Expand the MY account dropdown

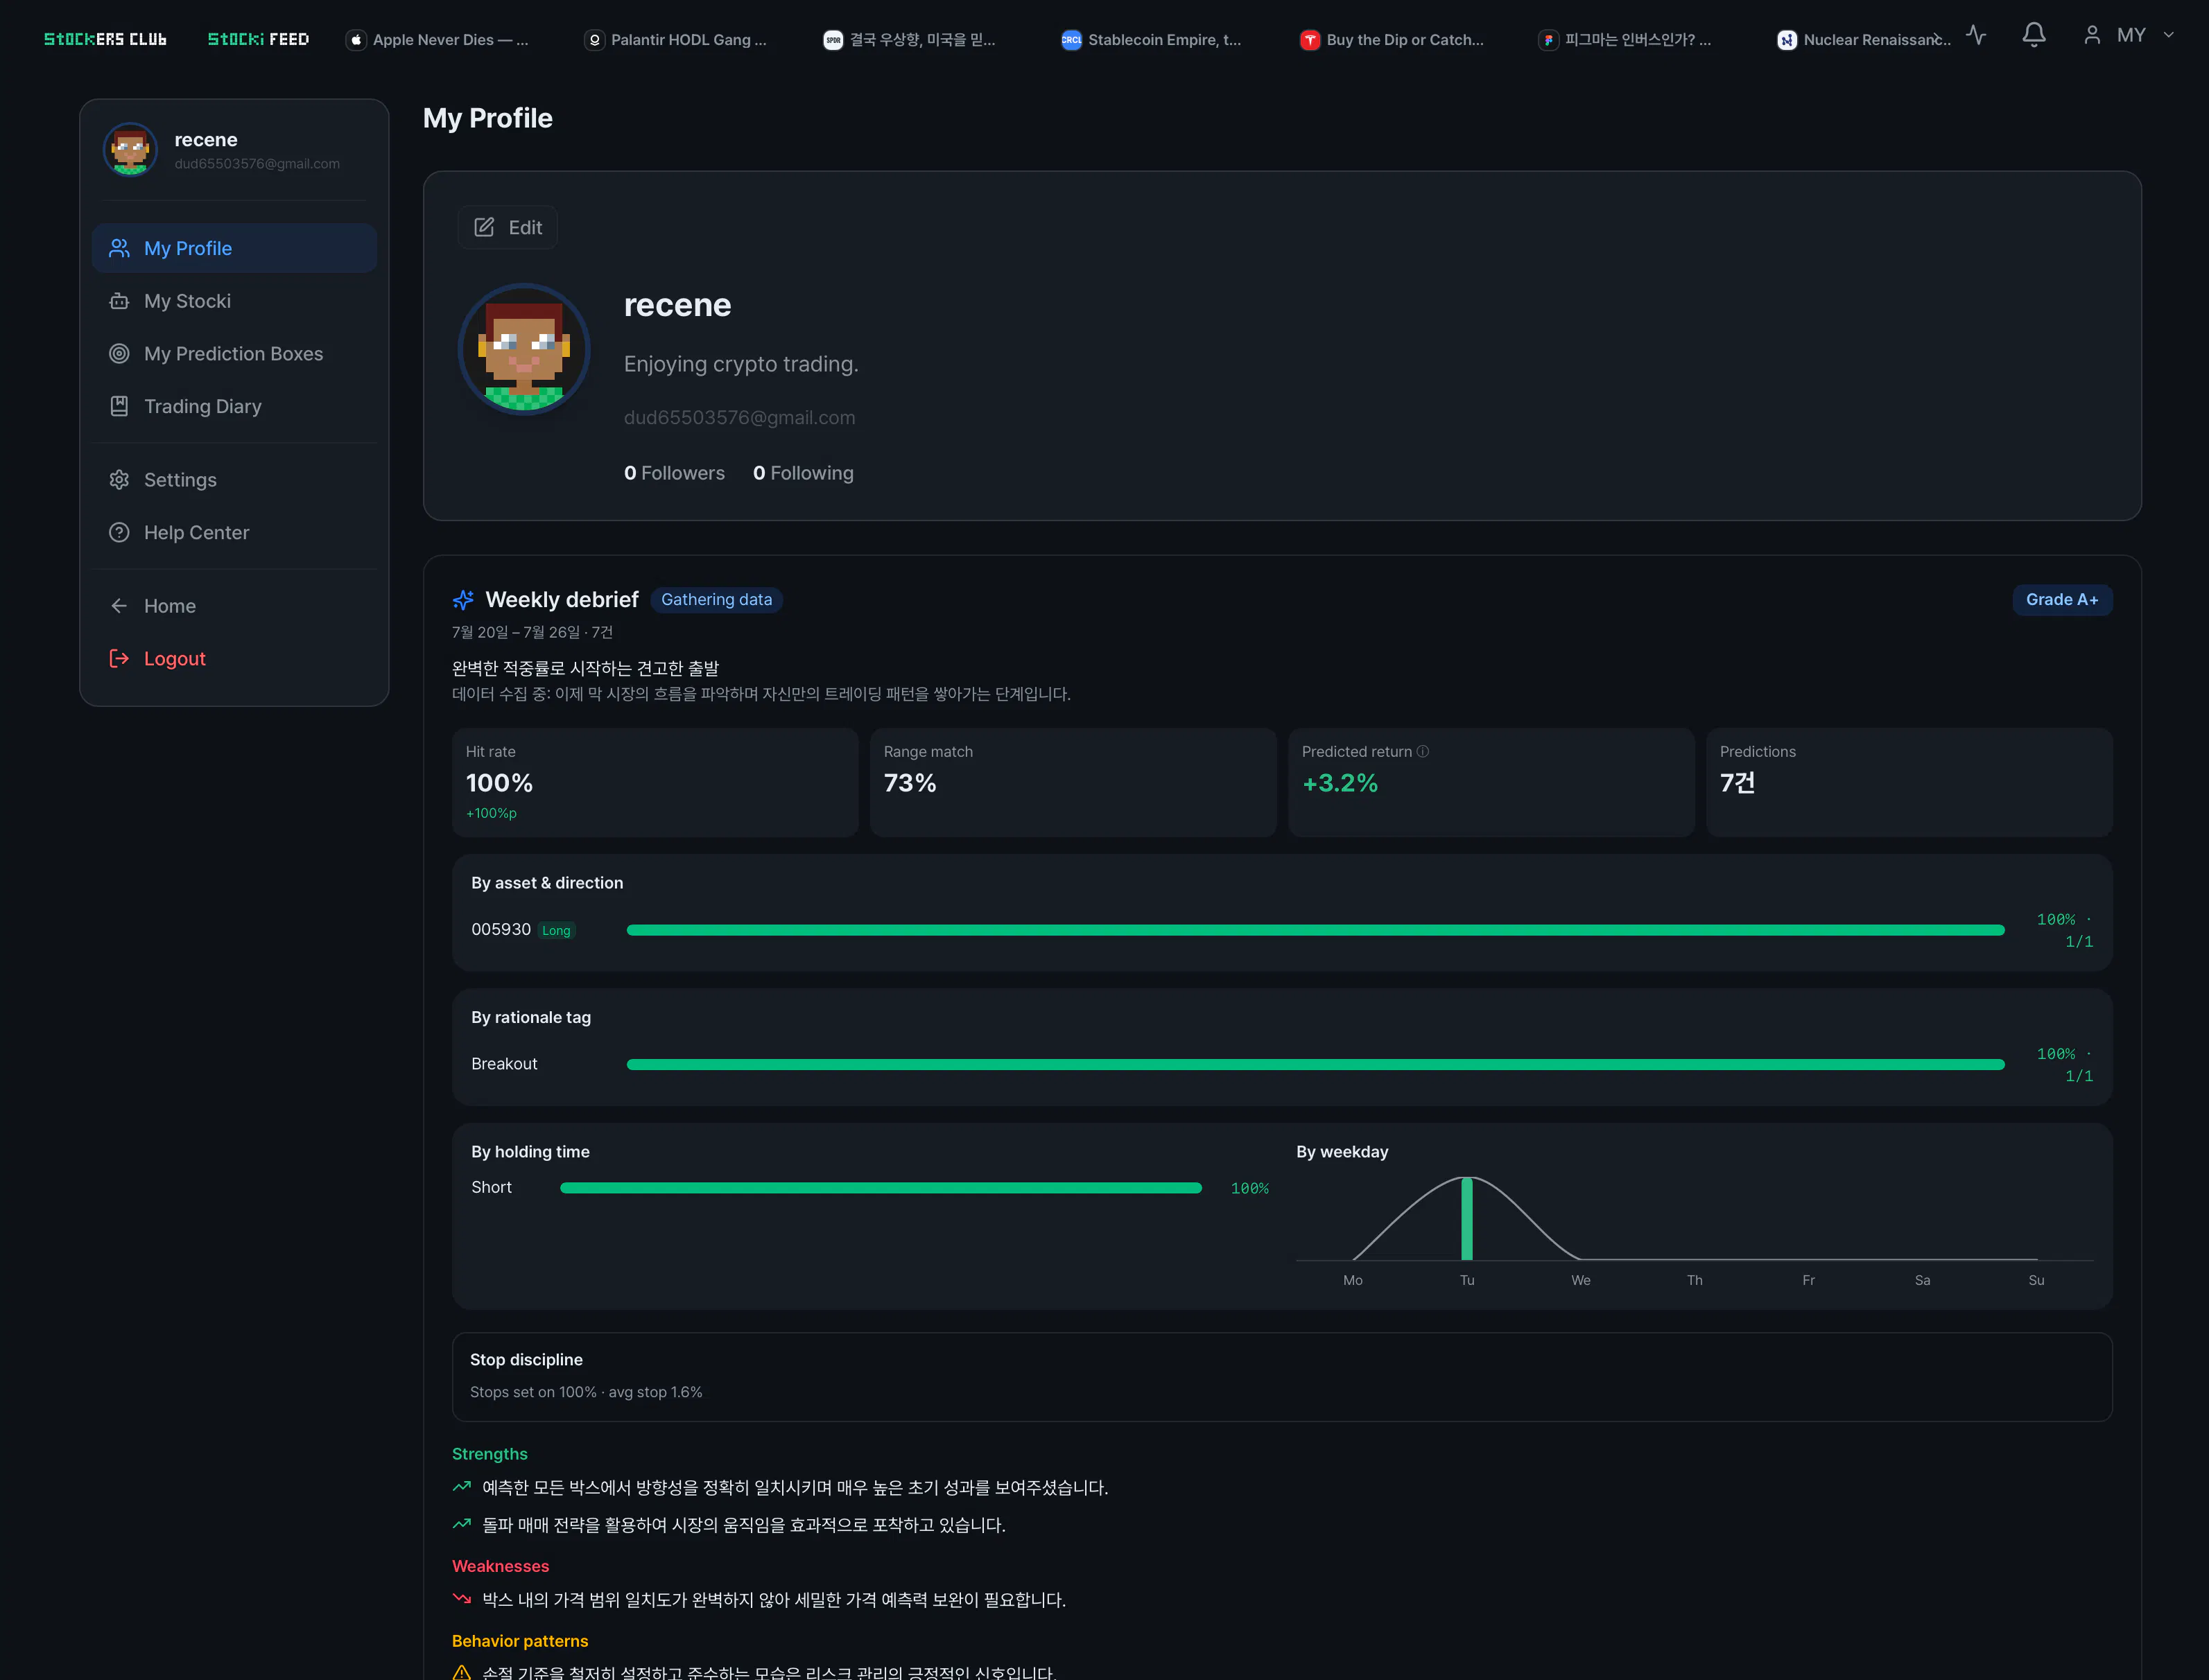2129,35
